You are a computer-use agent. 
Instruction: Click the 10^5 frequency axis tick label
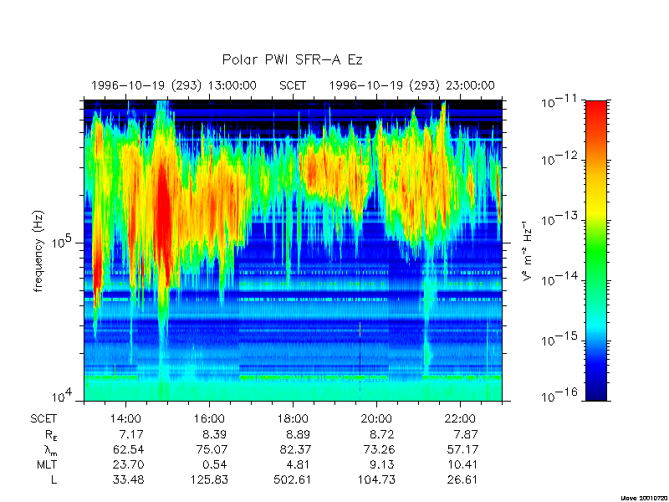point(64,243)
